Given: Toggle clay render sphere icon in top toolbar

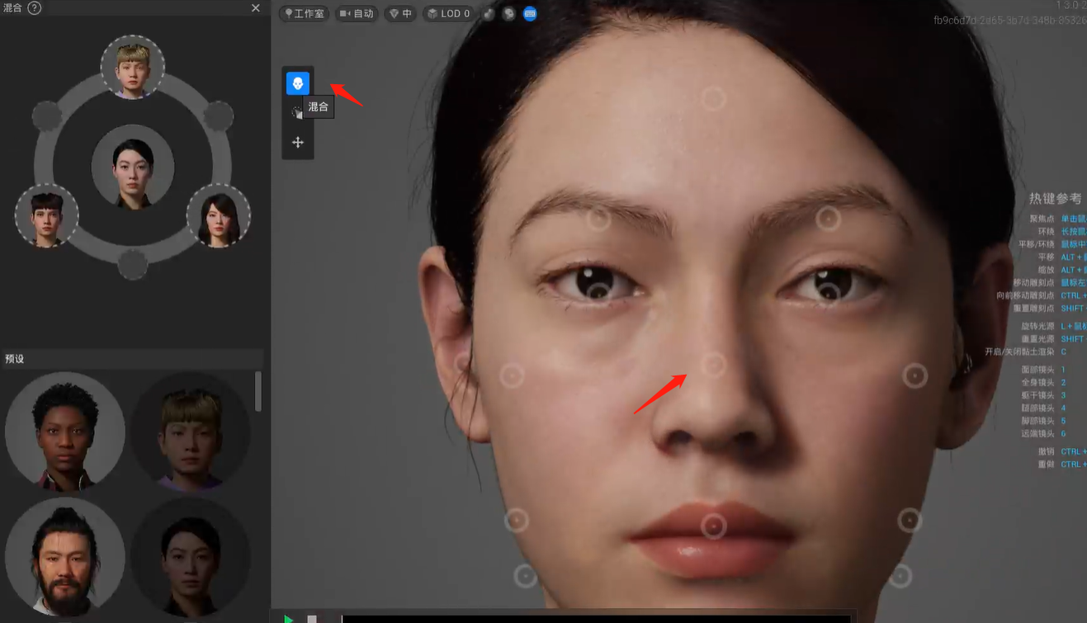Looking at the screenshot, I should [489, 13].
